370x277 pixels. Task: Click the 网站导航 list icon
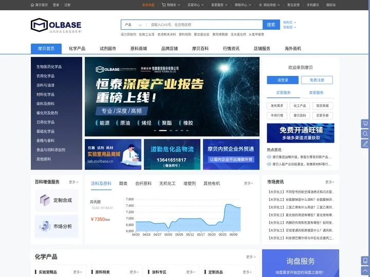(260, 5)
